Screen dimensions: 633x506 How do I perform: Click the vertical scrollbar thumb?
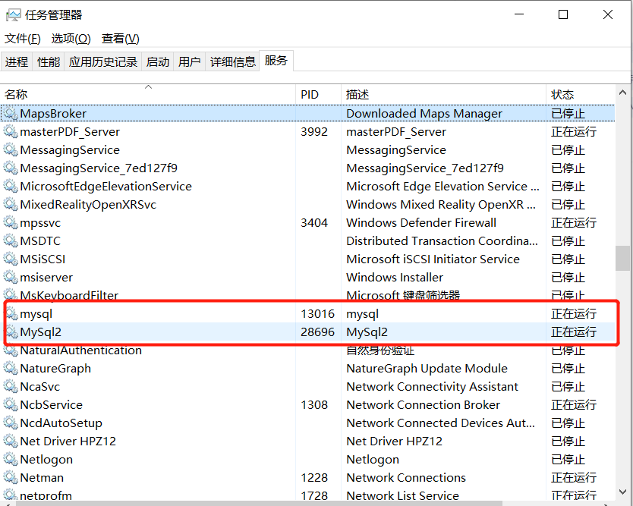click(x=622, y=258)
